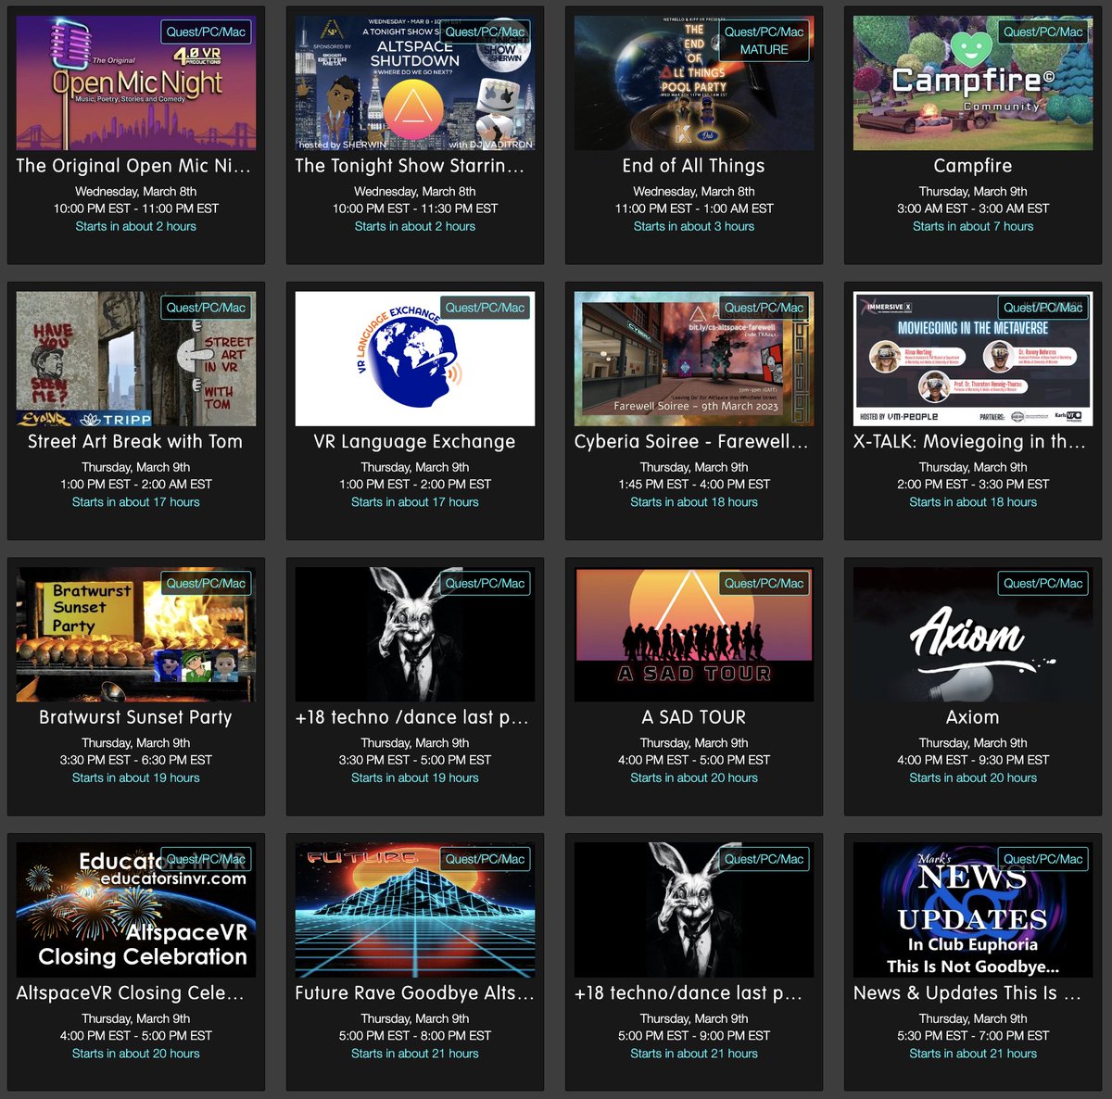Open the Campfire Community thumbnail
1112x1099 pixels.
click(973, 83)
